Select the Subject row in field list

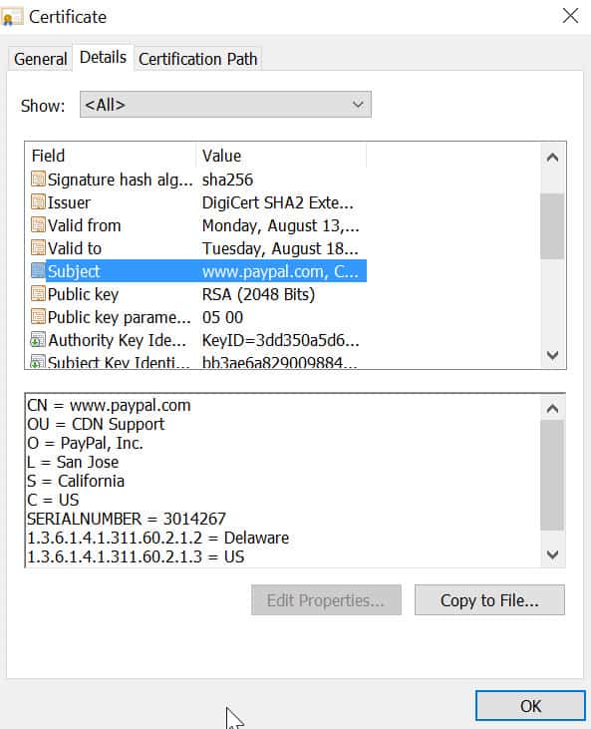pyautogui.click(x=198, y=271)
